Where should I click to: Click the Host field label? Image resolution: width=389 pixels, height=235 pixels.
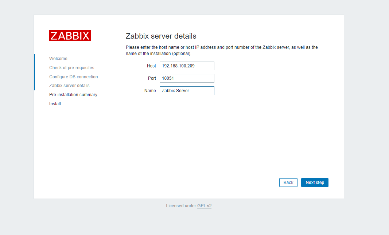point(151,66)
